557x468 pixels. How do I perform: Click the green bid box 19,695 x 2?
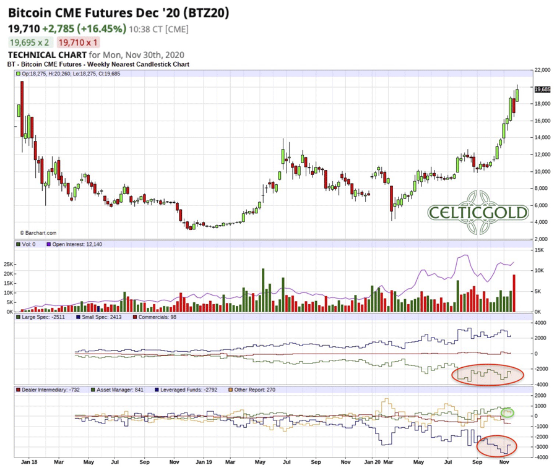point(30,43)
